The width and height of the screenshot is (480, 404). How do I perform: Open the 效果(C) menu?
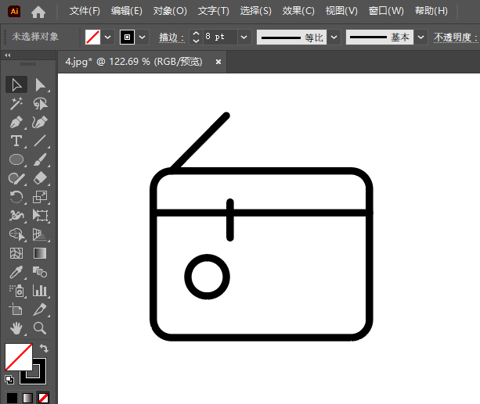click(298, 11)
